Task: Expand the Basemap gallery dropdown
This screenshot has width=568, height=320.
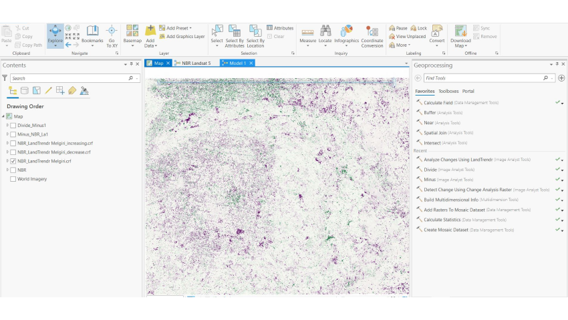Action: [x=132, y=44]
